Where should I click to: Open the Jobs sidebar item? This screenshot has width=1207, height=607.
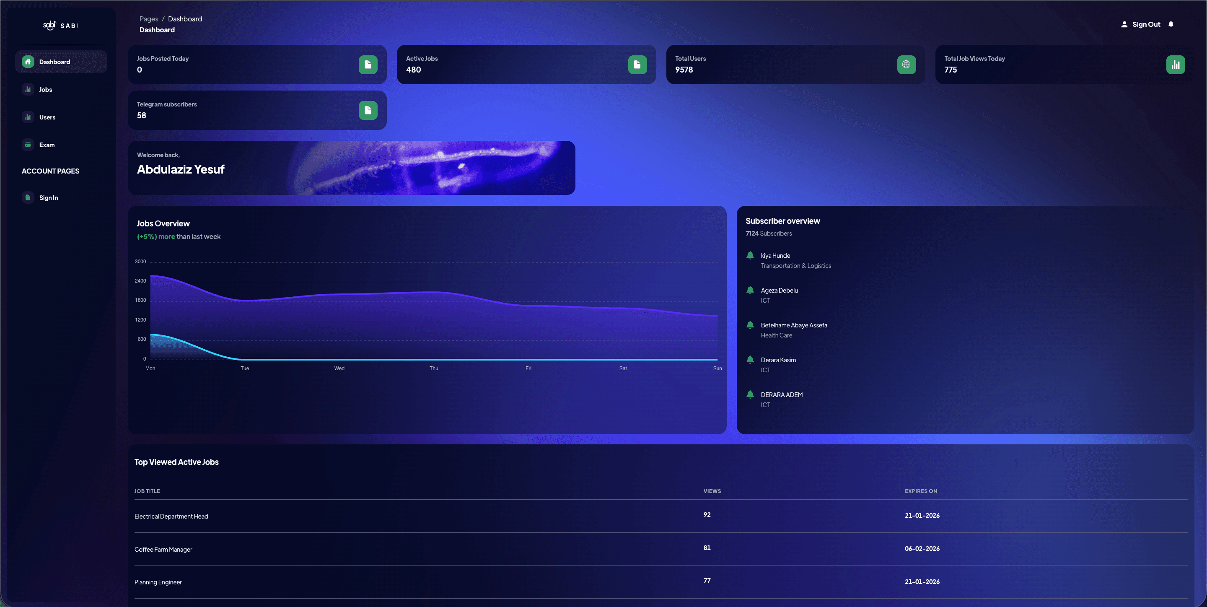pos(61,90)
